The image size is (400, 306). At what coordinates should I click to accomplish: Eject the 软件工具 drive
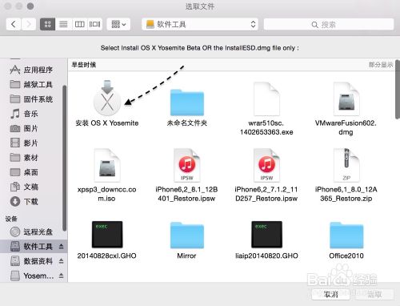pyautogui.click(x=62, y=246)
